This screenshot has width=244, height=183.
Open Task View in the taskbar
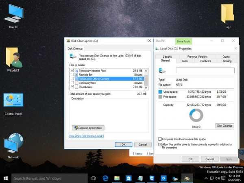pyautogui.click(x=94, y=179)
